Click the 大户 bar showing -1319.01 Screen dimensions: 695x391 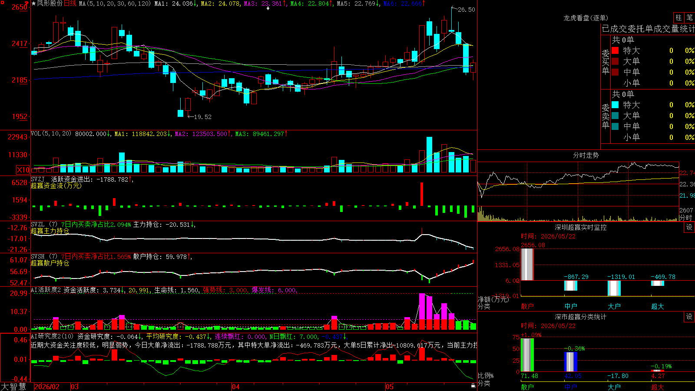(614, 288)
